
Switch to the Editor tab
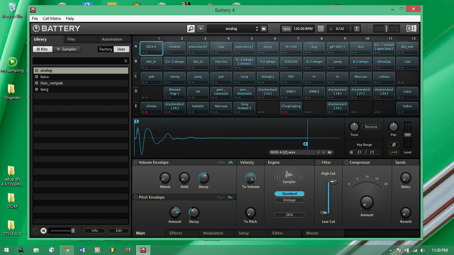tap(285, 233)
